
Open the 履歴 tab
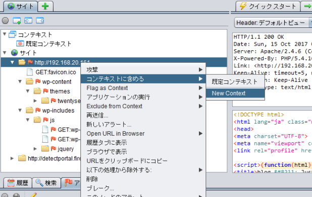(18, 182)
